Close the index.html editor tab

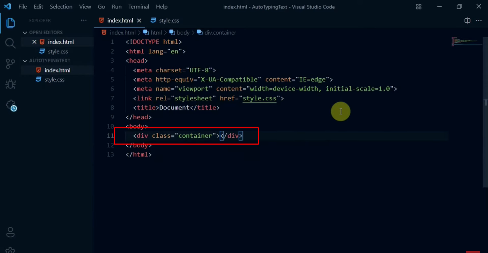[139, 21]
